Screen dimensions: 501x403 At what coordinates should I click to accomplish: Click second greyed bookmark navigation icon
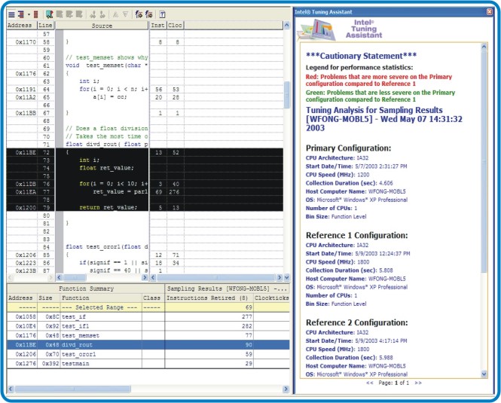click(69, 14)
